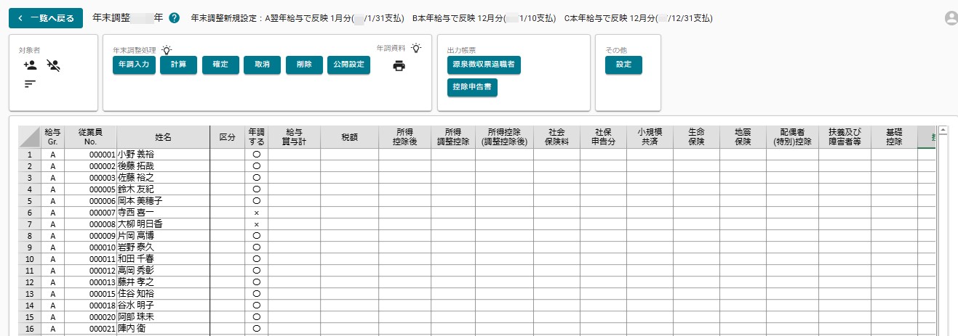This screenshot has height=336, width=958.
Task: Click the 源泉徴収票退職者 button
Action: point(484,65)
